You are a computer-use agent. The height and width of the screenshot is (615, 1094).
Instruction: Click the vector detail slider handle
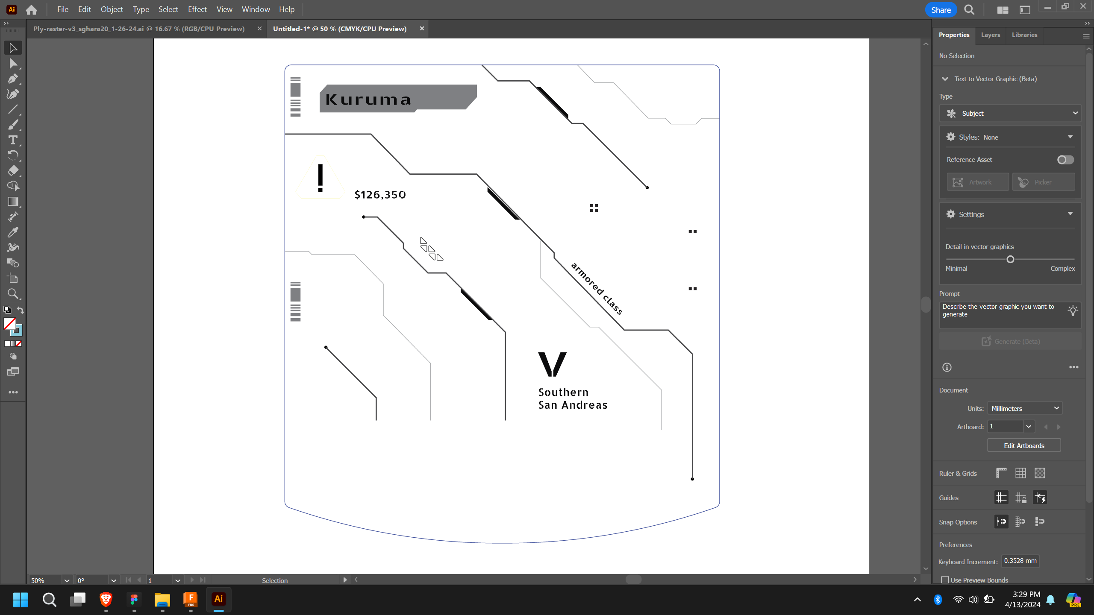[x=1010, y=259]
